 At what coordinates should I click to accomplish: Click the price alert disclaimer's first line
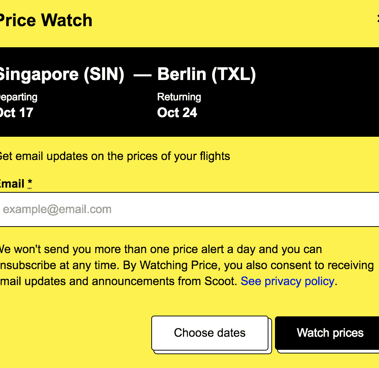coord(160,249)
